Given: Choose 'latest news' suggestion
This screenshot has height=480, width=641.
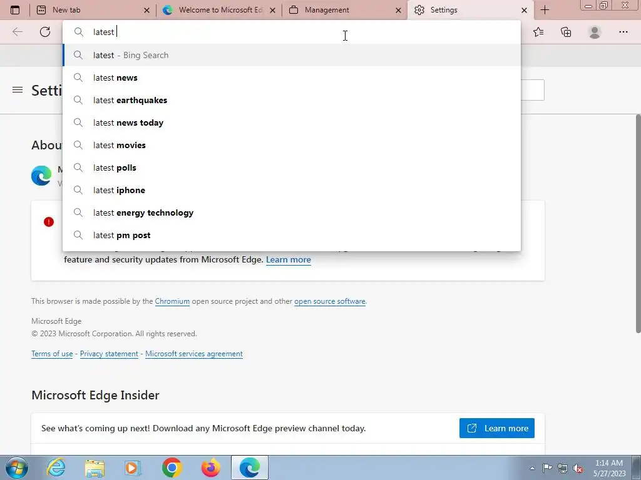Looking at the screenshot, I should 292,77.
